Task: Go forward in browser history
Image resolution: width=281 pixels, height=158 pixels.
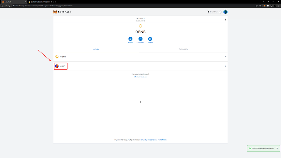Action: pos(6,6)
